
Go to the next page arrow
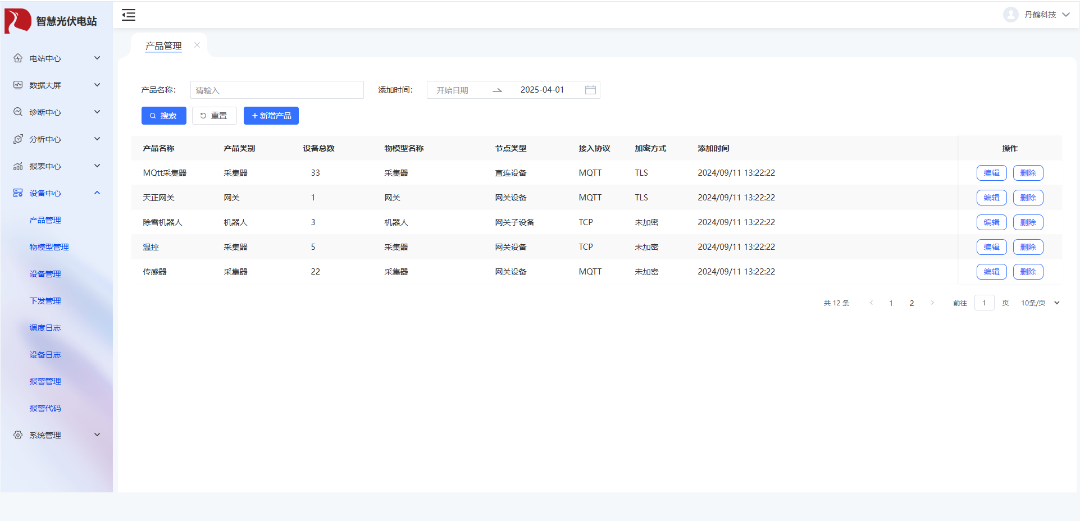click(x=932, y=303)
